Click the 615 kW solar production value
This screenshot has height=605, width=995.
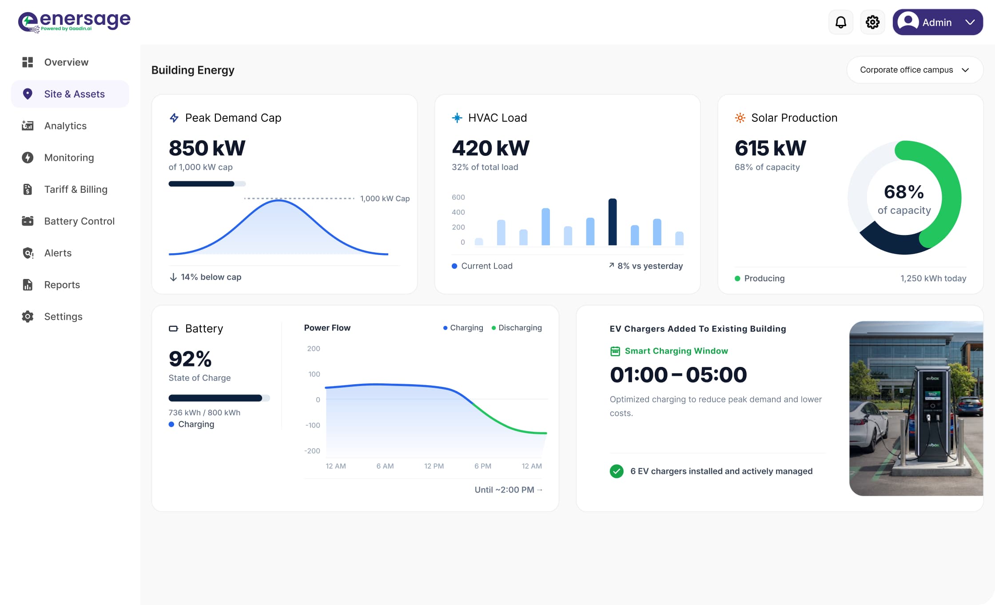[771, 148]
